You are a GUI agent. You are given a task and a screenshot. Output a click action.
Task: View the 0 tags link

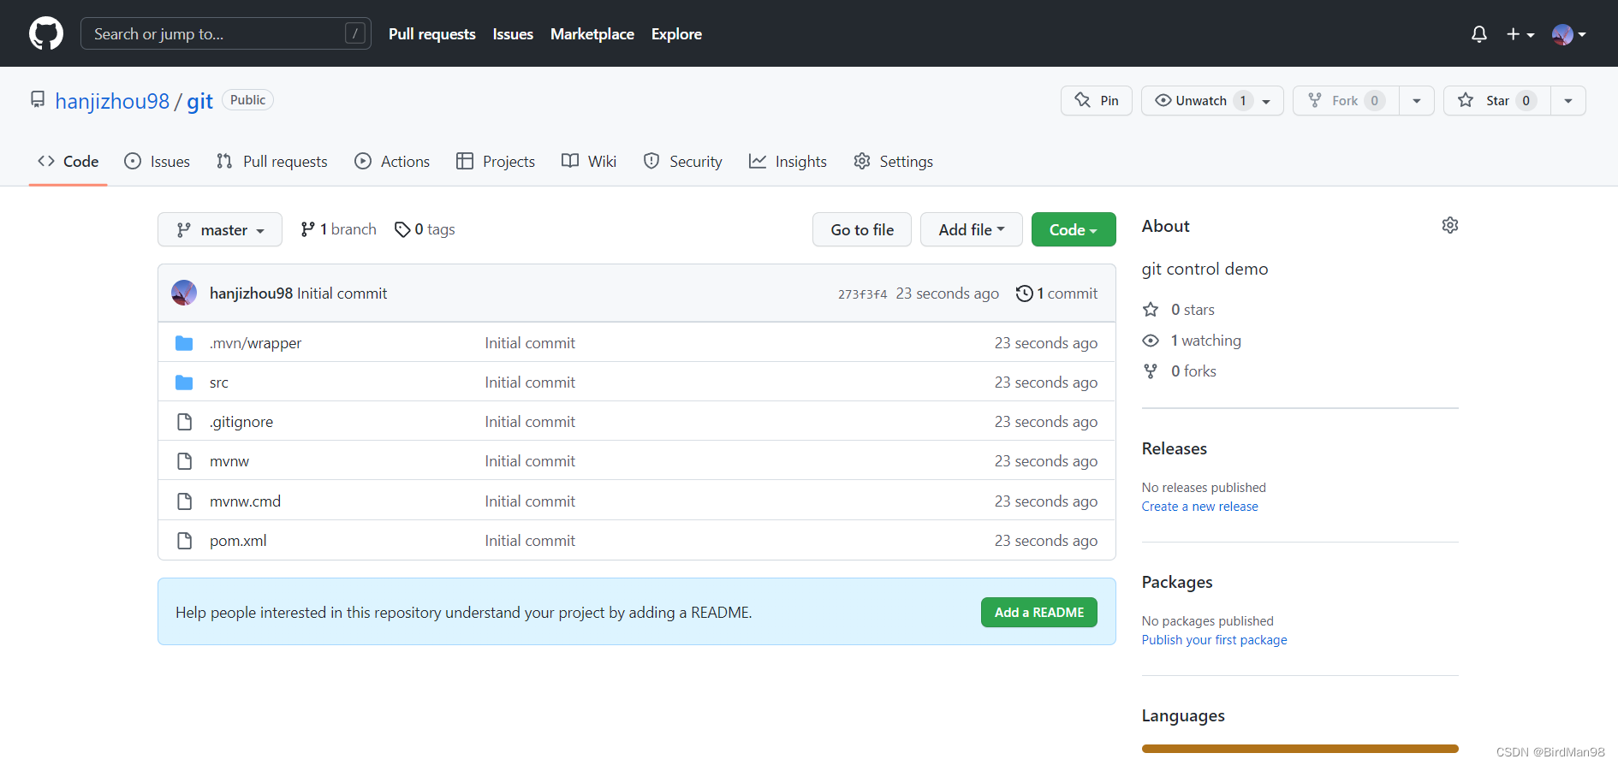(425, 229)
